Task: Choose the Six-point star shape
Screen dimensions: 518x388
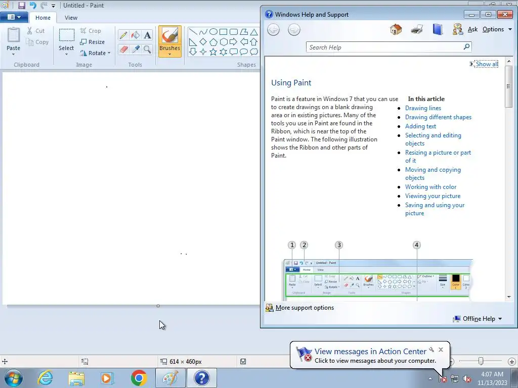Action: 223,52
